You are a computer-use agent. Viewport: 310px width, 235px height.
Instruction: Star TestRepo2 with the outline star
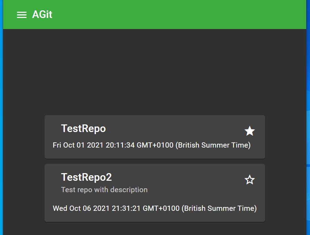coord(250,180)
